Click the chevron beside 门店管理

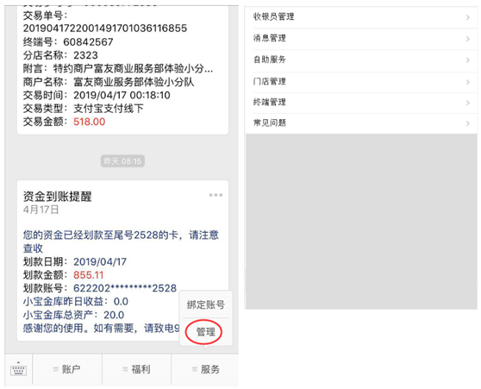[x=468, y=82]
